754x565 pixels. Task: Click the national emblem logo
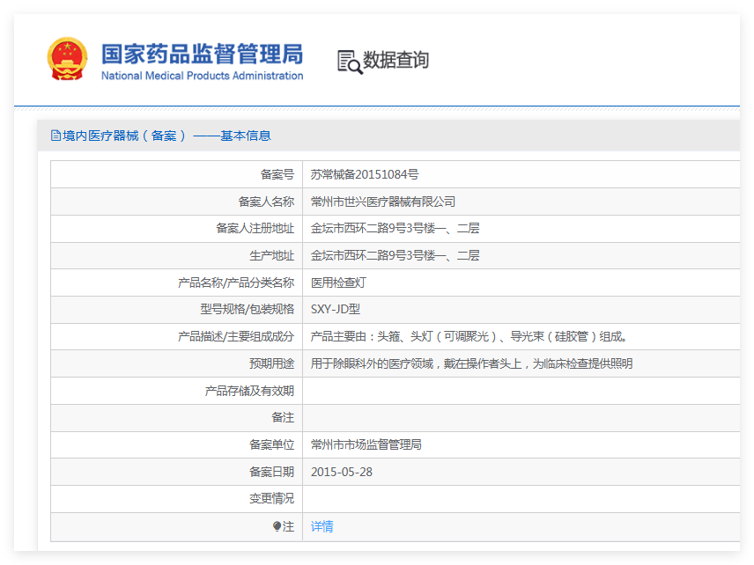[67, 59]
